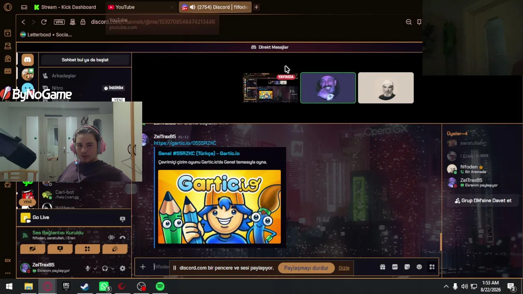Screen dimensions: 523x294
Task: Toggle noise suppression waveform icon
Action: (111, 237)
